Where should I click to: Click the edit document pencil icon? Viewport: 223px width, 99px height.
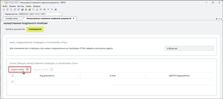pos(8,9)
